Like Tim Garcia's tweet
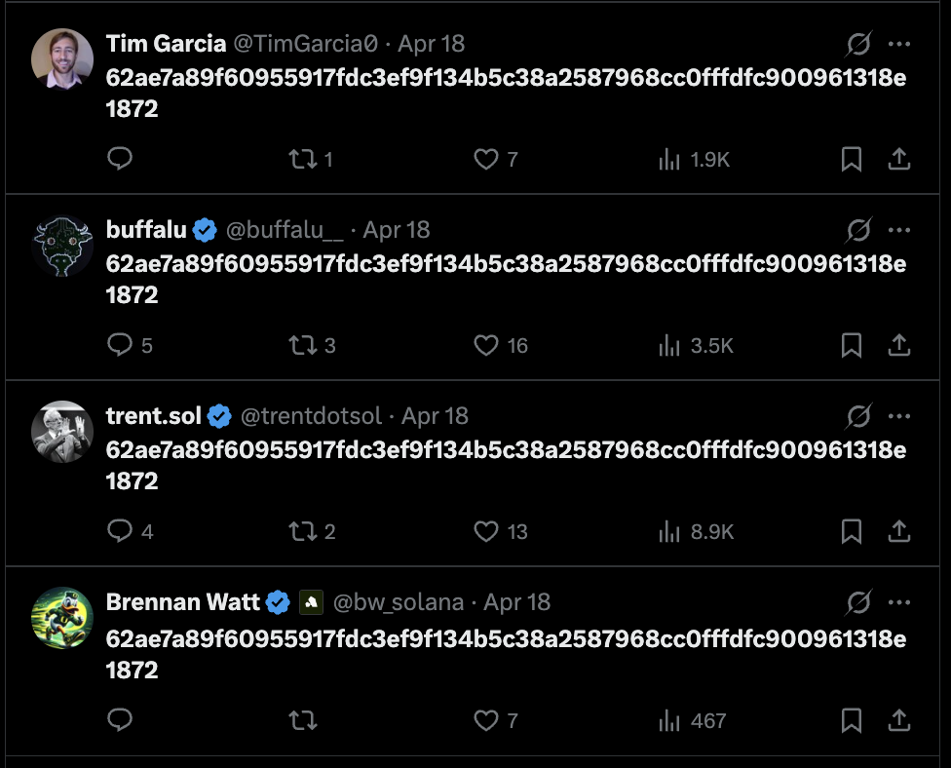Screen dimensions: 951x768 coord(486,159)
